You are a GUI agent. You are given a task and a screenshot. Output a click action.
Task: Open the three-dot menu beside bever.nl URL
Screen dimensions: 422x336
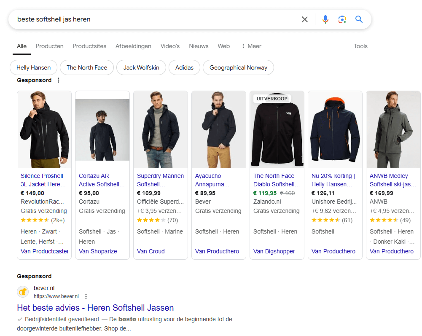click(86, 296)
